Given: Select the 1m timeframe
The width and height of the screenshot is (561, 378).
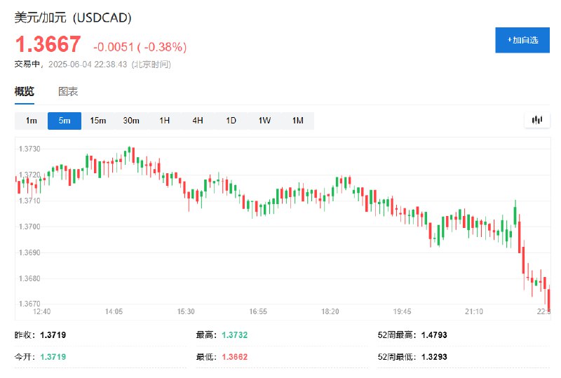Looking at the screenshot, I should point(31,121).
